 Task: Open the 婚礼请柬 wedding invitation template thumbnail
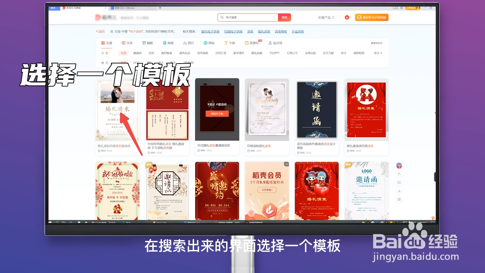coord(117,109)
